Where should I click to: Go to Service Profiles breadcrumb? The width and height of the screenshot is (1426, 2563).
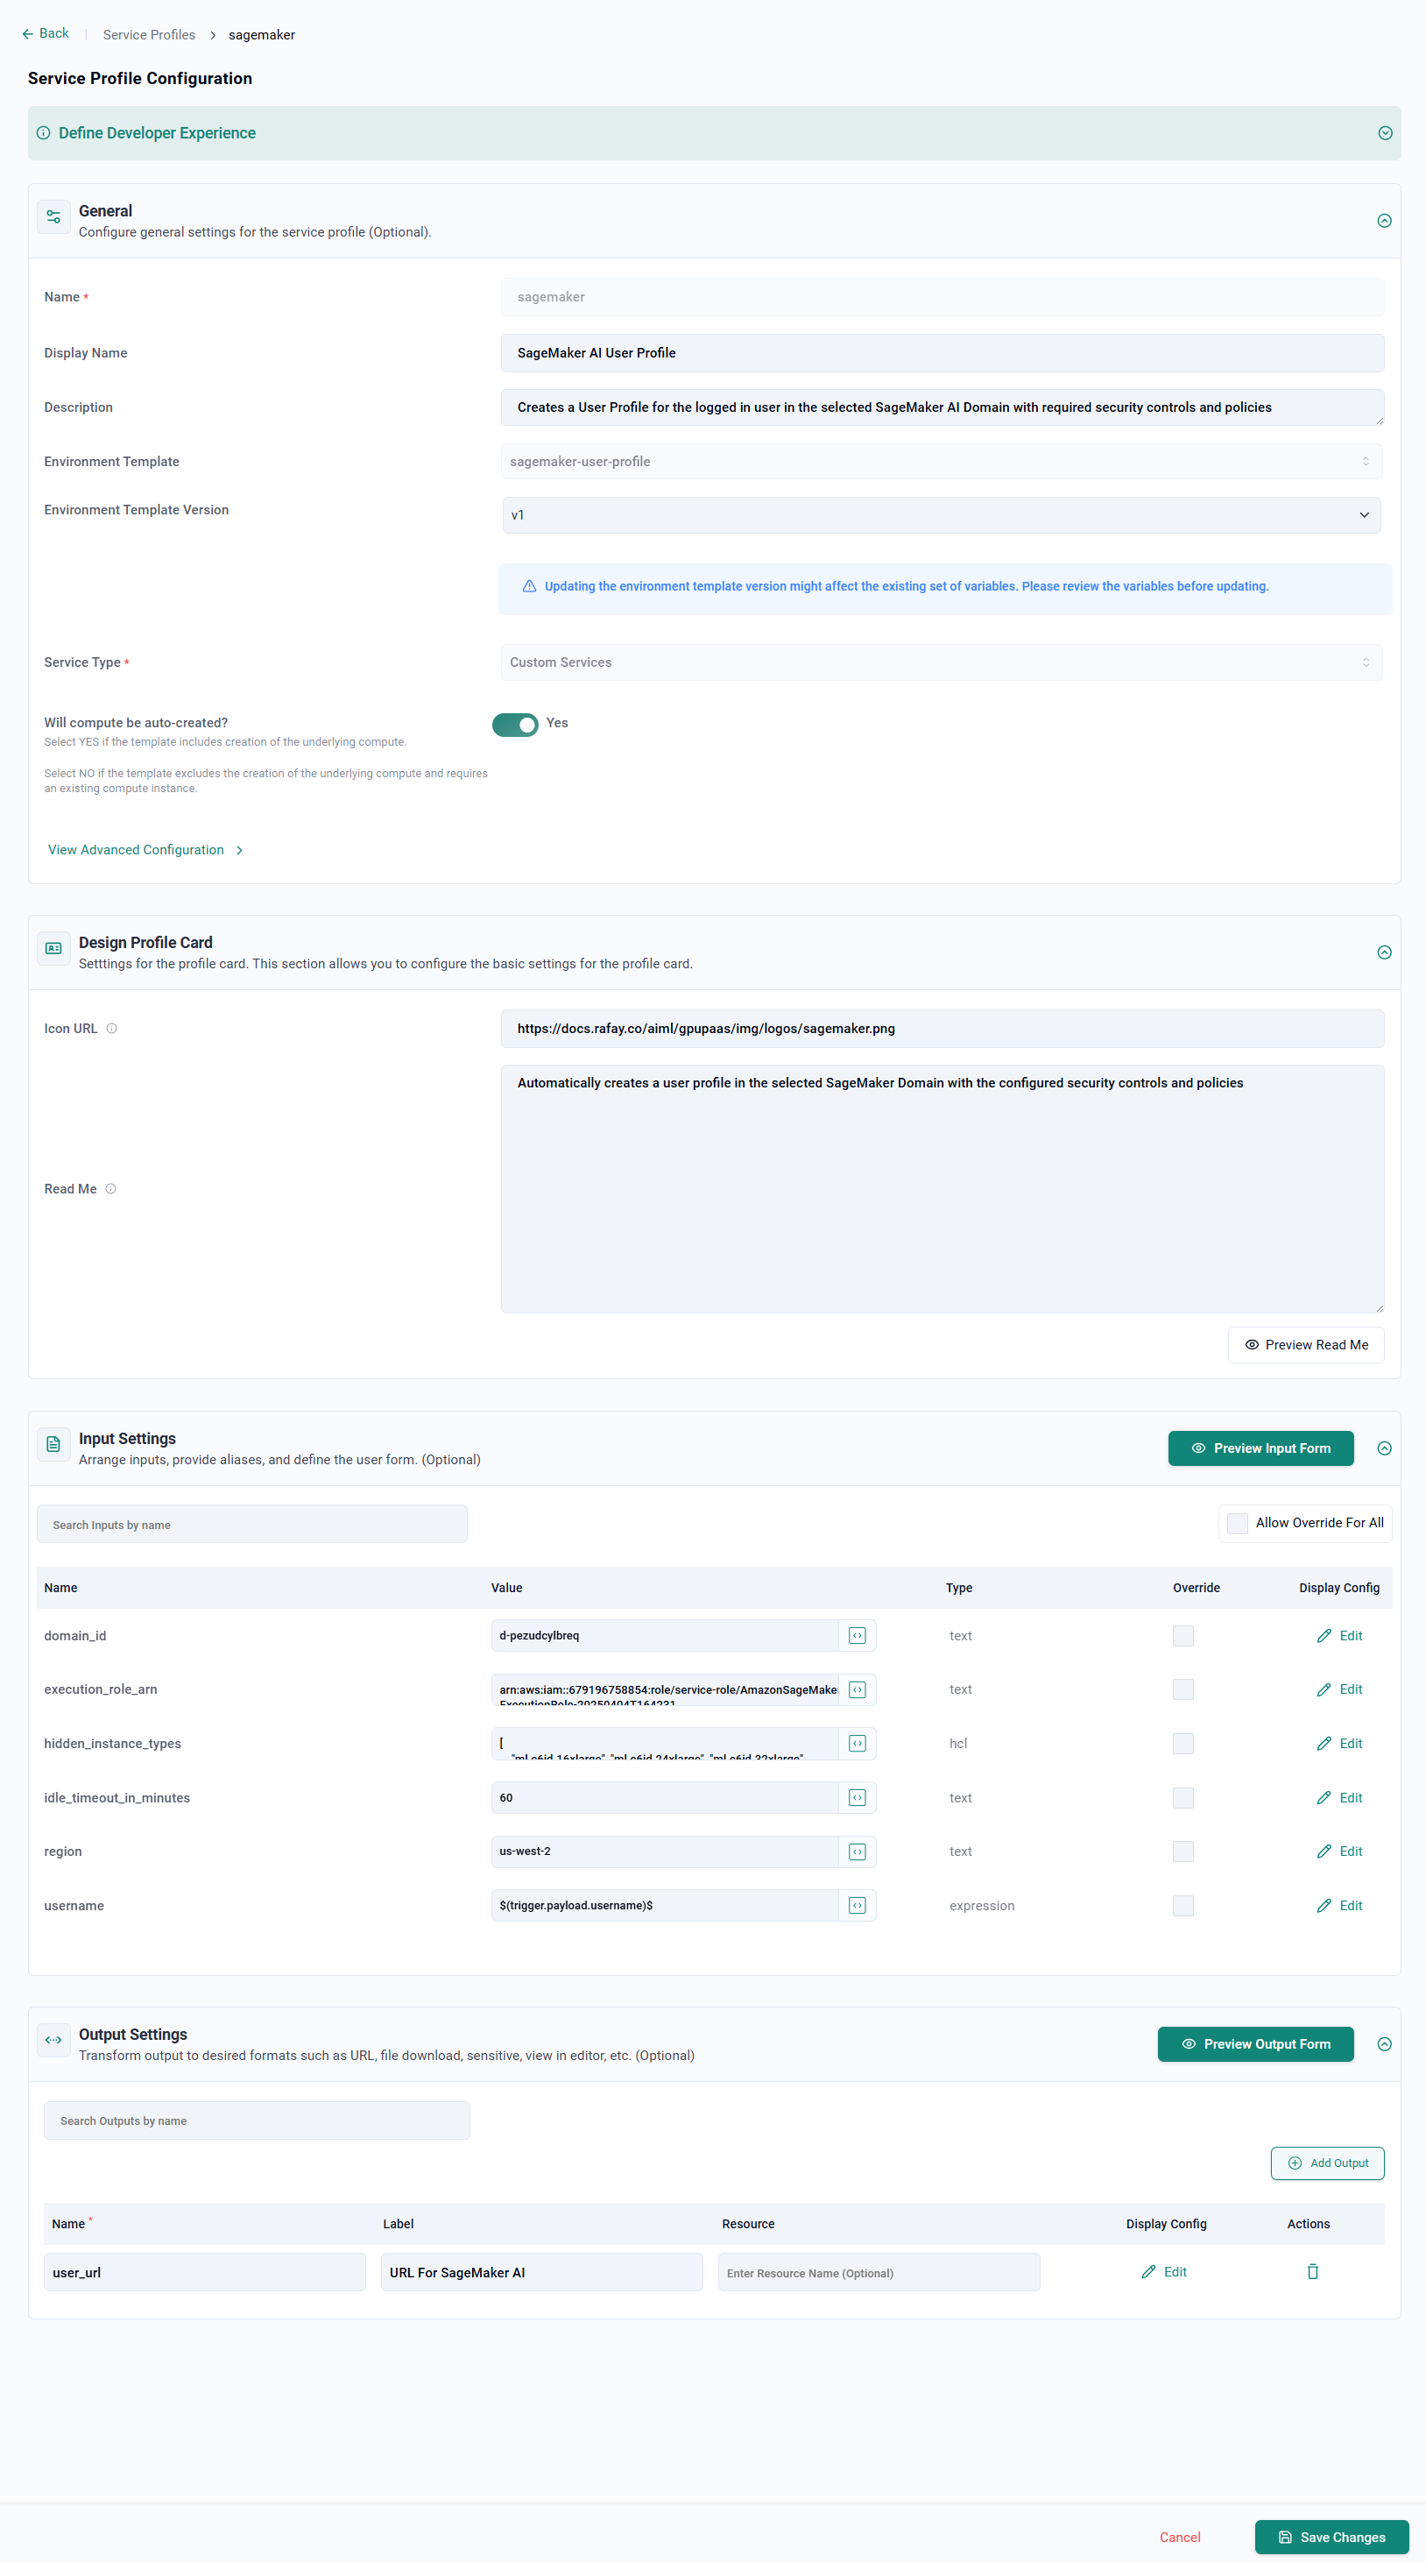149,35
